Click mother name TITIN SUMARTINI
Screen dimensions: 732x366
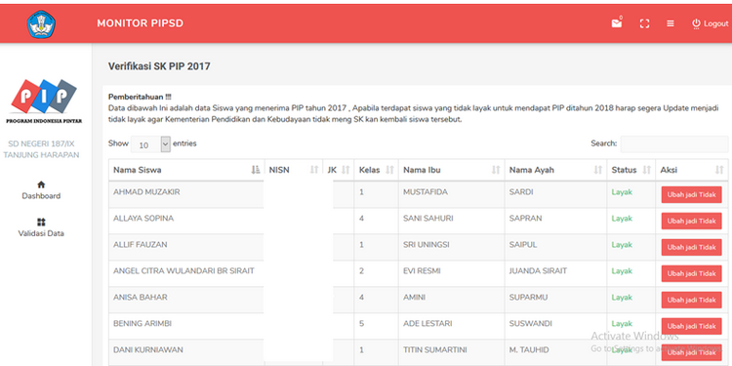pos(435,349)
